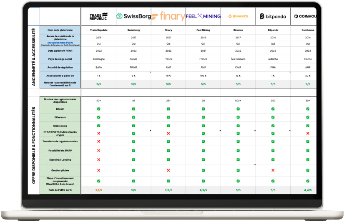Image resolution: width=344 pixels, height=222 pixels.
Task: Click Coinhouse's green check for Gestion pilotée
Action: (x=308, y=170)
